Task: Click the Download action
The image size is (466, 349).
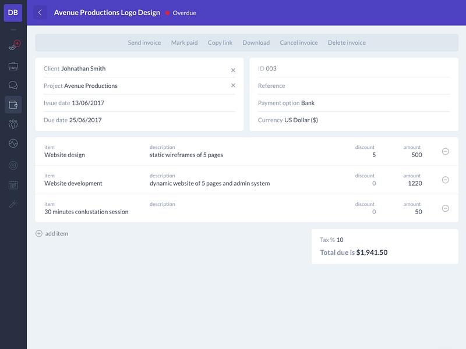Action: (256, 42)
